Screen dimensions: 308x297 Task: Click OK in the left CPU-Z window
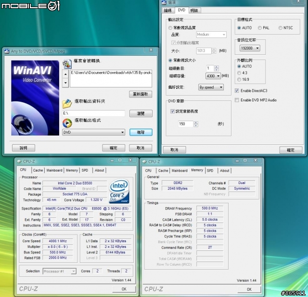click(124, 289)
